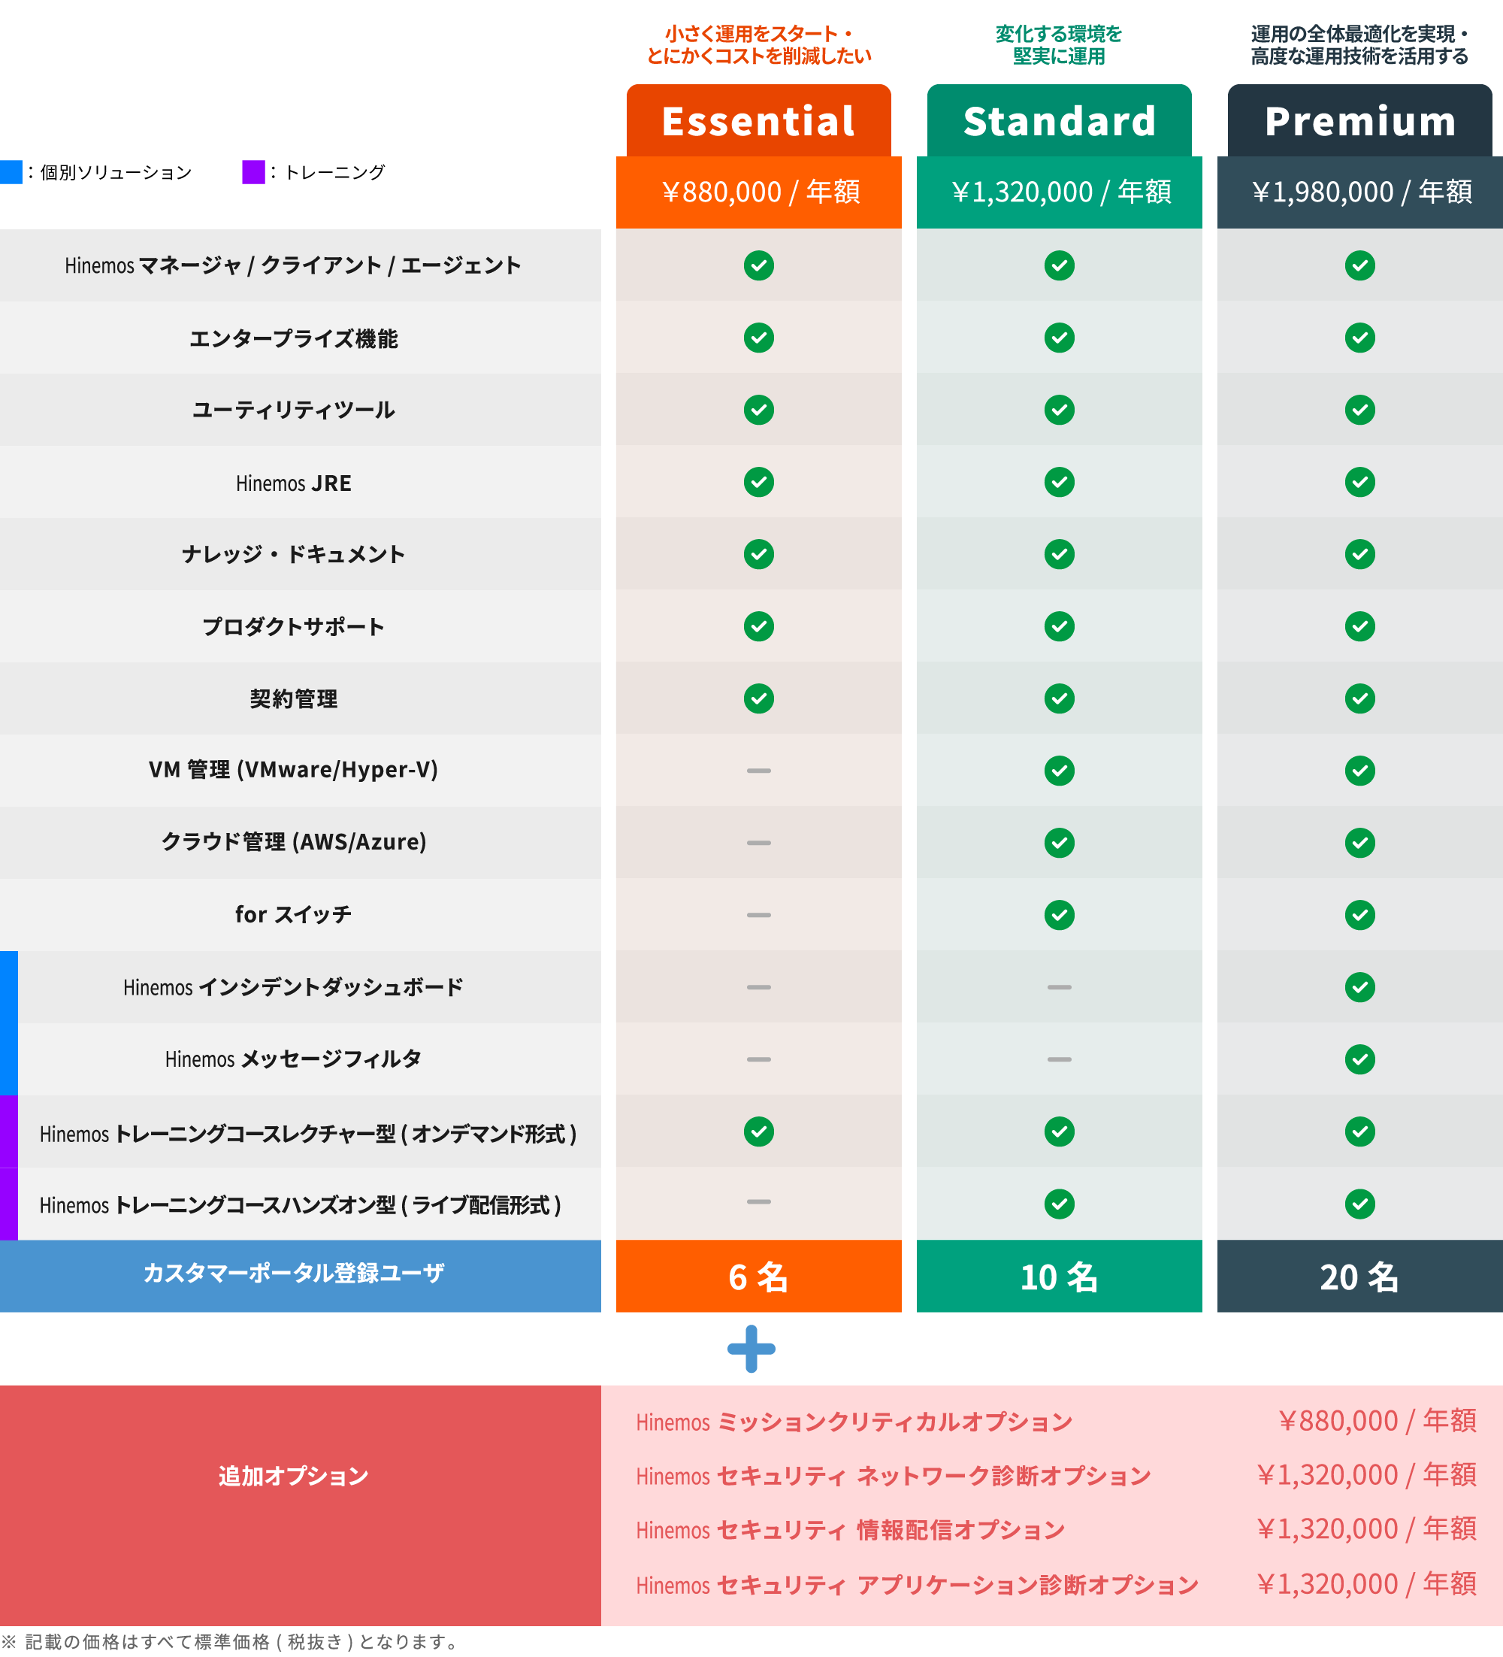Click the Standard checkmark for ハンズオン型 training row
This screenshot has width=1503, height=1657.
[x=1060, y=1204]
